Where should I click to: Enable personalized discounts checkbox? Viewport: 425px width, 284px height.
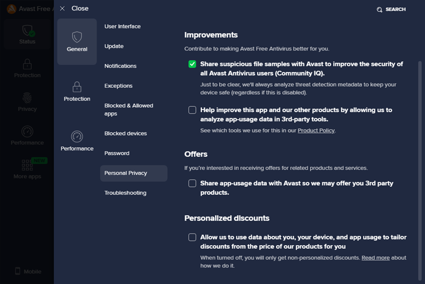[x=192, y=237]
